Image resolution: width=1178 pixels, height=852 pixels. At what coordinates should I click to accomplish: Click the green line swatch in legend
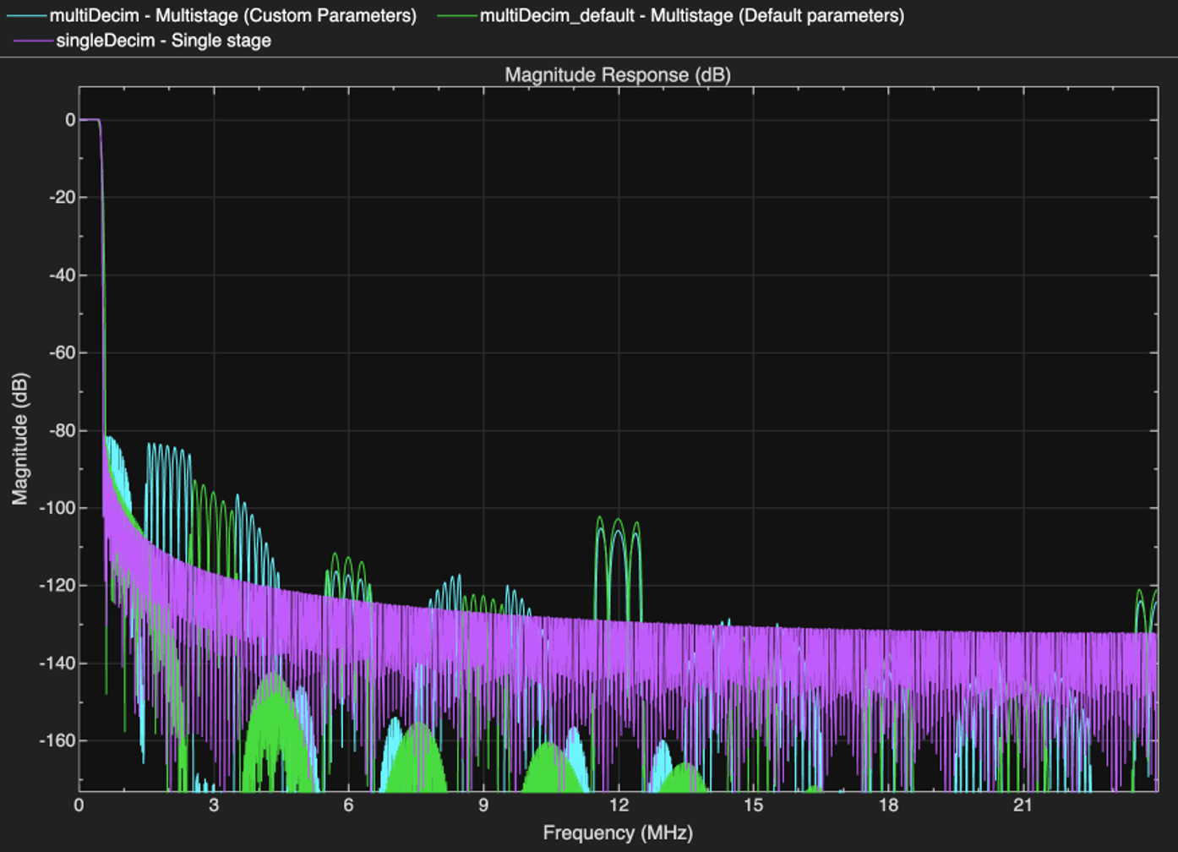457,16
